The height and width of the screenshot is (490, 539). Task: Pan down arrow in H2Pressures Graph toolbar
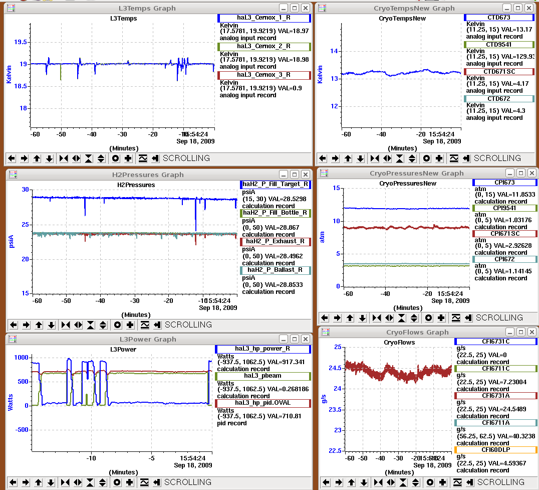[51, 325]
